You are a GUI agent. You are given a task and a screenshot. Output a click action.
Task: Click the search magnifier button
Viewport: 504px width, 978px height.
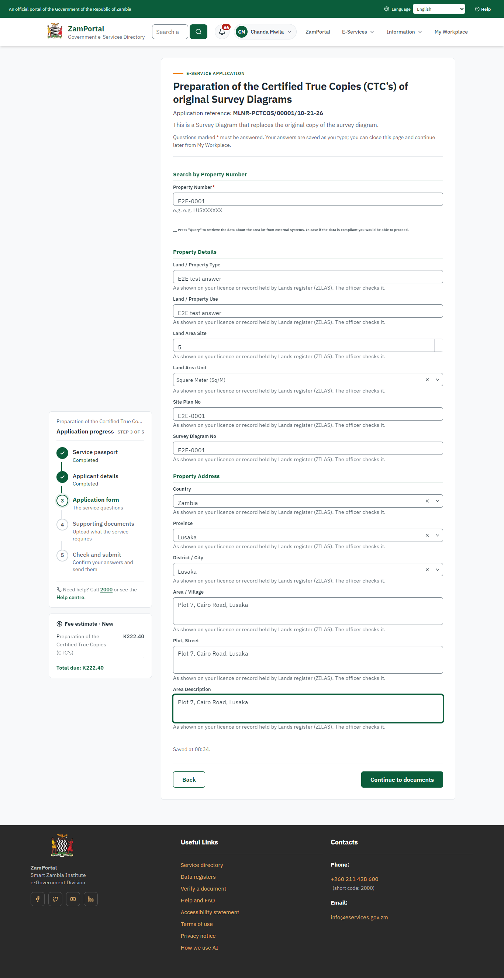tap(198, 32)
